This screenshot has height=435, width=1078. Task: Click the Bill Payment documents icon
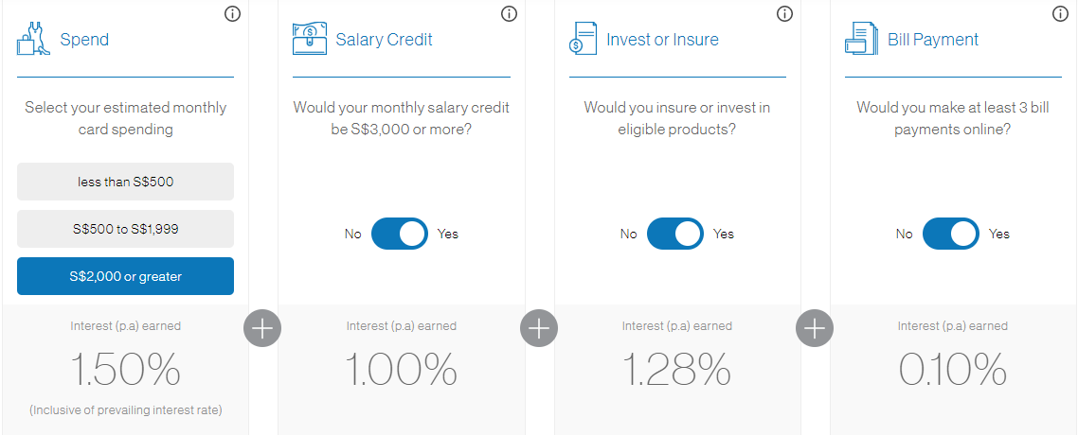coord(860,40)
